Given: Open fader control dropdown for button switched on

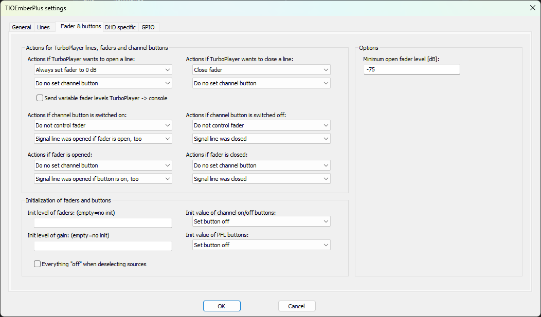Looking at the screenshot, I should [103, 125].
